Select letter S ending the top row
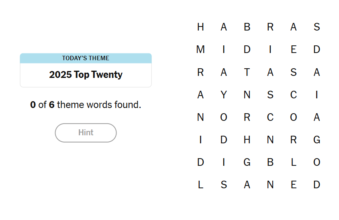The image size is (339, 220). [x=317, y=27]
